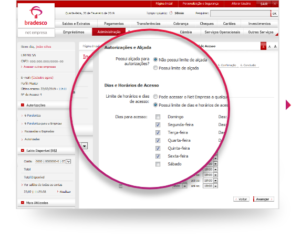Select the highlighted red font size A
Screen dimensions: 301x240
point(263,46)
